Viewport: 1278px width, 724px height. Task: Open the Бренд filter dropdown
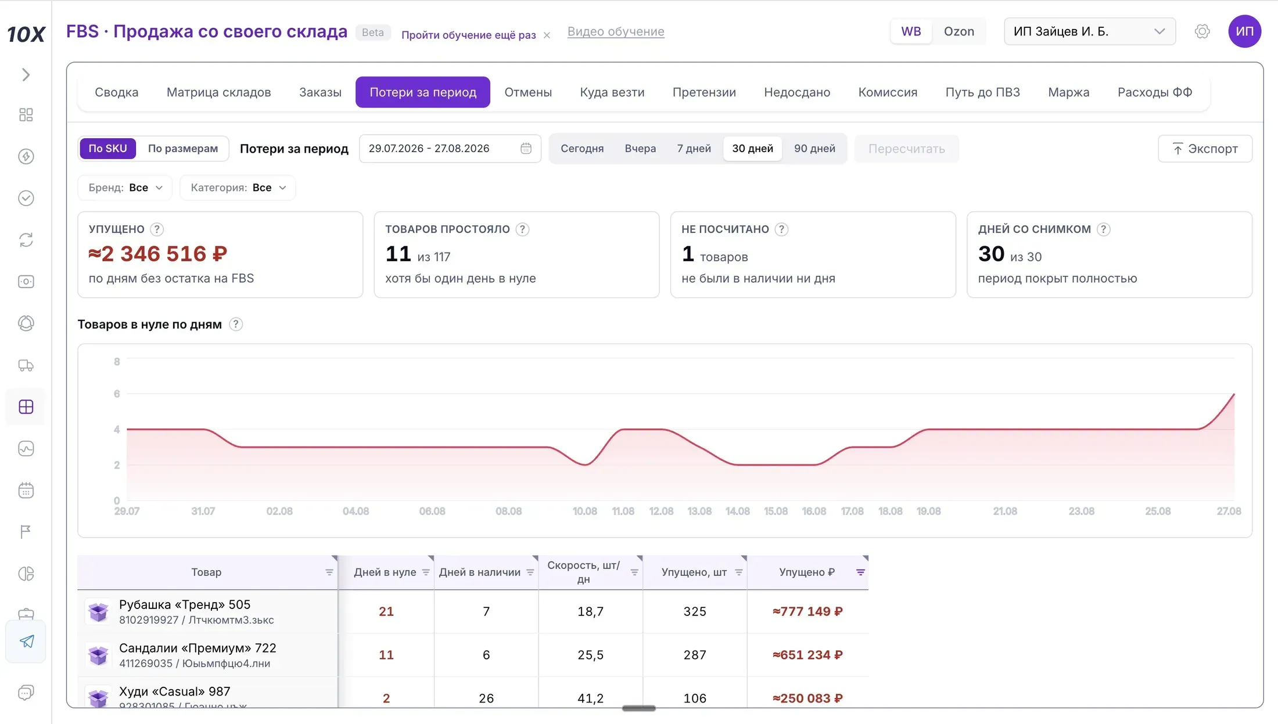tap(125, 188)
